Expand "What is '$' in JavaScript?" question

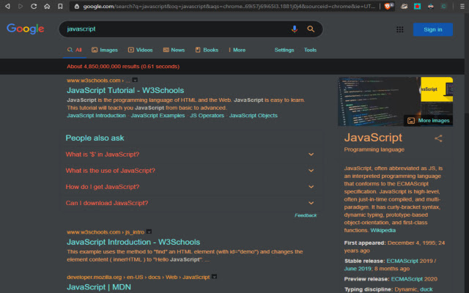(x=311, y=155)
